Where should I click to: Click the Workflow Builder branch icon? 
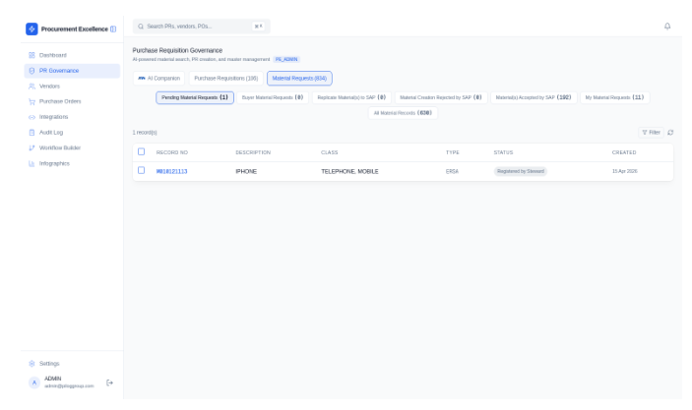(31, 147)
